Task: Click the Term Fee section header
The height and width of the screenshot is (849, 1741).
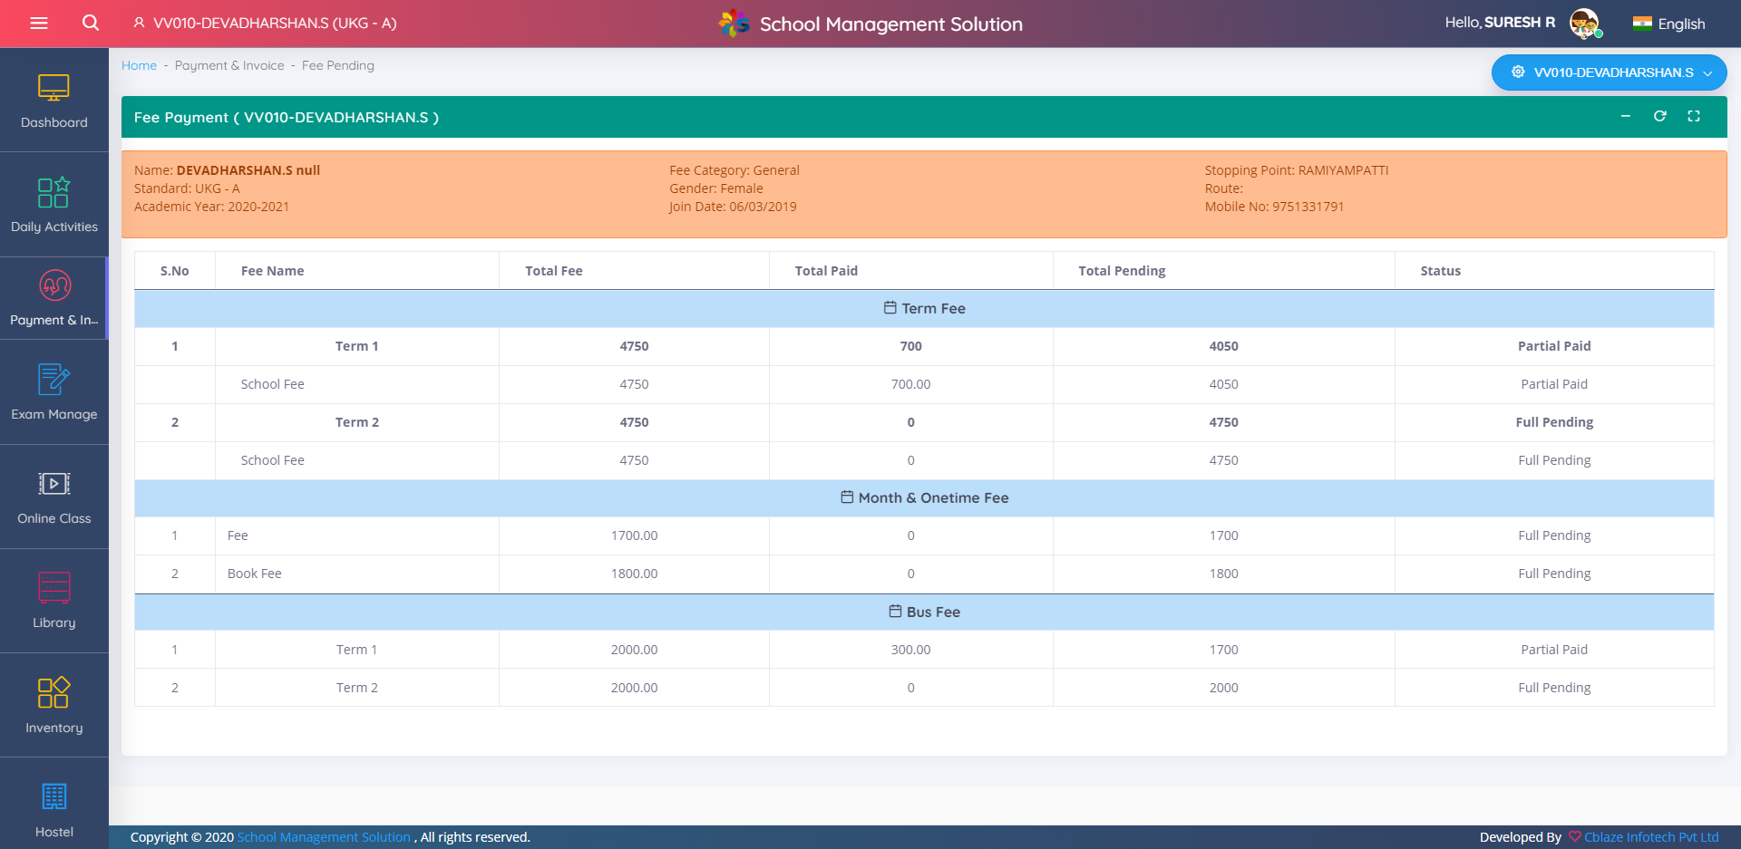Action: [924, 309]
